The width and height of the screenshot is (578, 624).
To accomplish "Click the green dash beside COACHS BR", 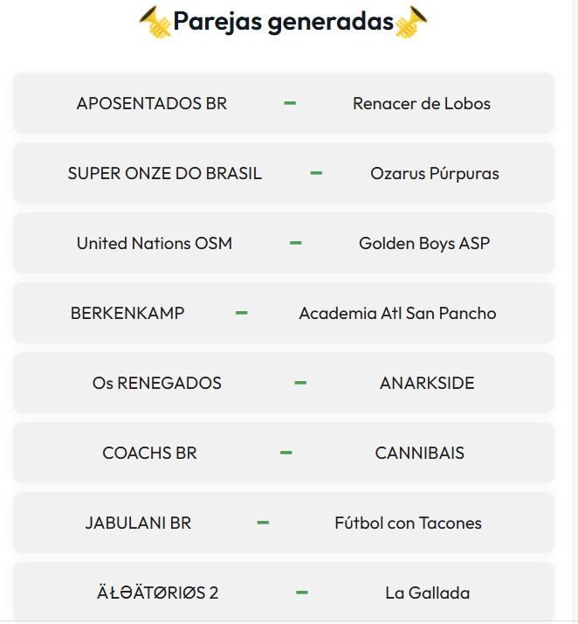I will [286, 453].
